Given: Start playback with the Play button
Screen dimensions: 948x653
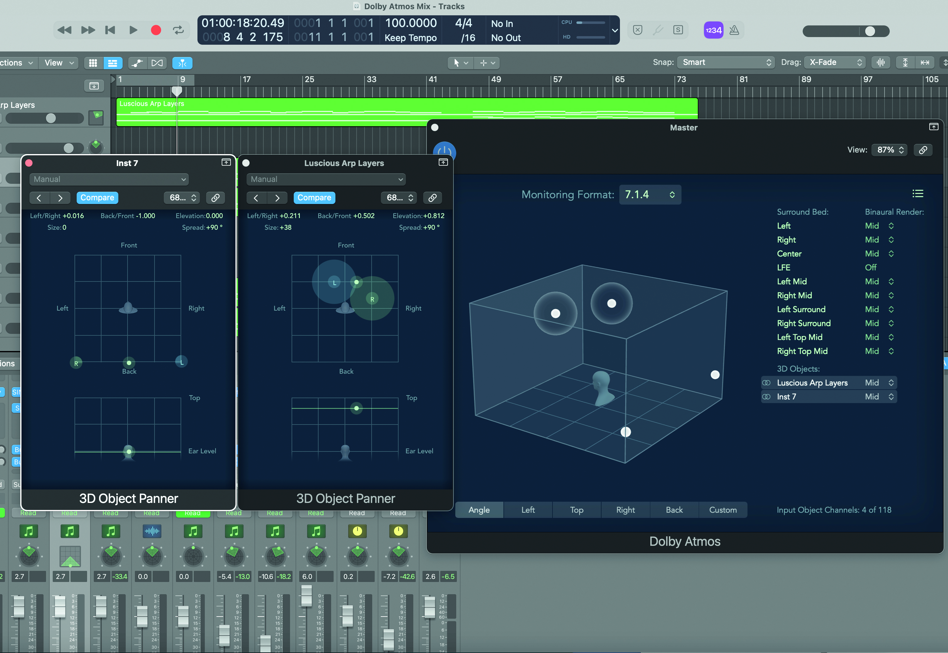Looking at the screenshot, I should [133, 30].
